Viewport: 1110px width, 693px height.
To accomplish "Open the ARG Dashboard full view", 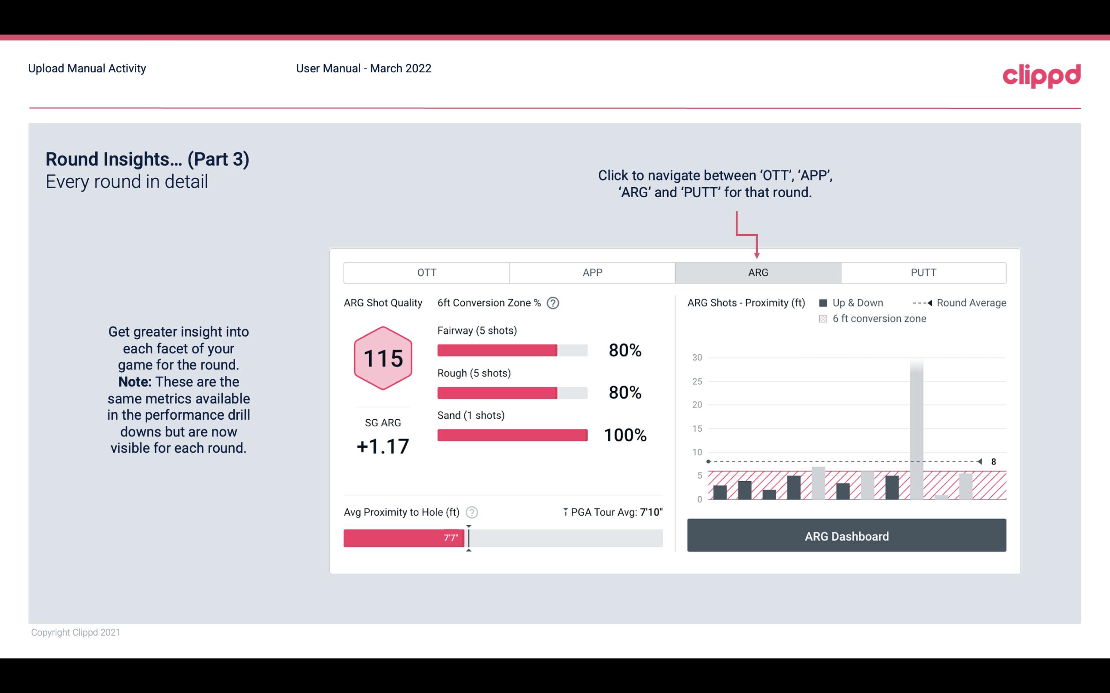I will click(846, 536).
